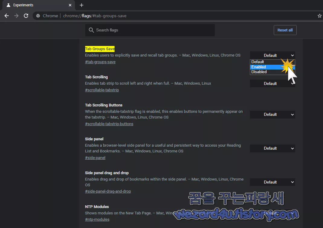Click the Reset all button
The image size is (323, 228).
pos(285,30)
